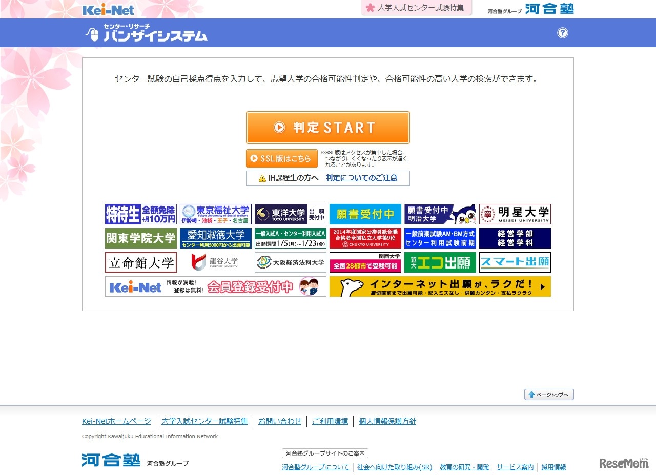This screenshot has width=656, height=475.
Task: Click the help "?" icon in the blue header
Action: 563,33
